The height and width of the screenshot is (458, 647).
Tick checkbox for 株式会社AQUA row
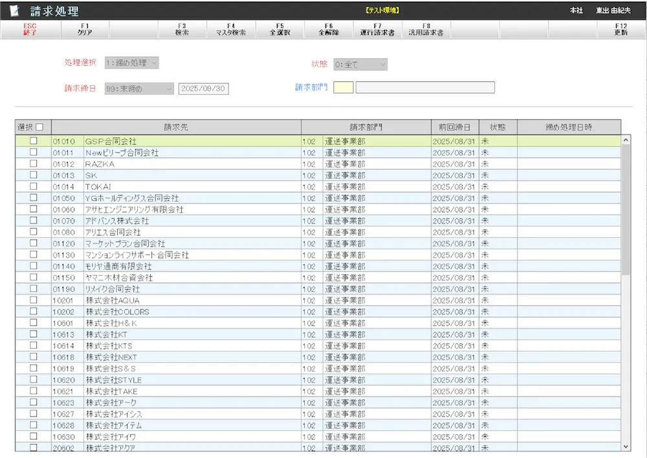[x=34, y=300]
